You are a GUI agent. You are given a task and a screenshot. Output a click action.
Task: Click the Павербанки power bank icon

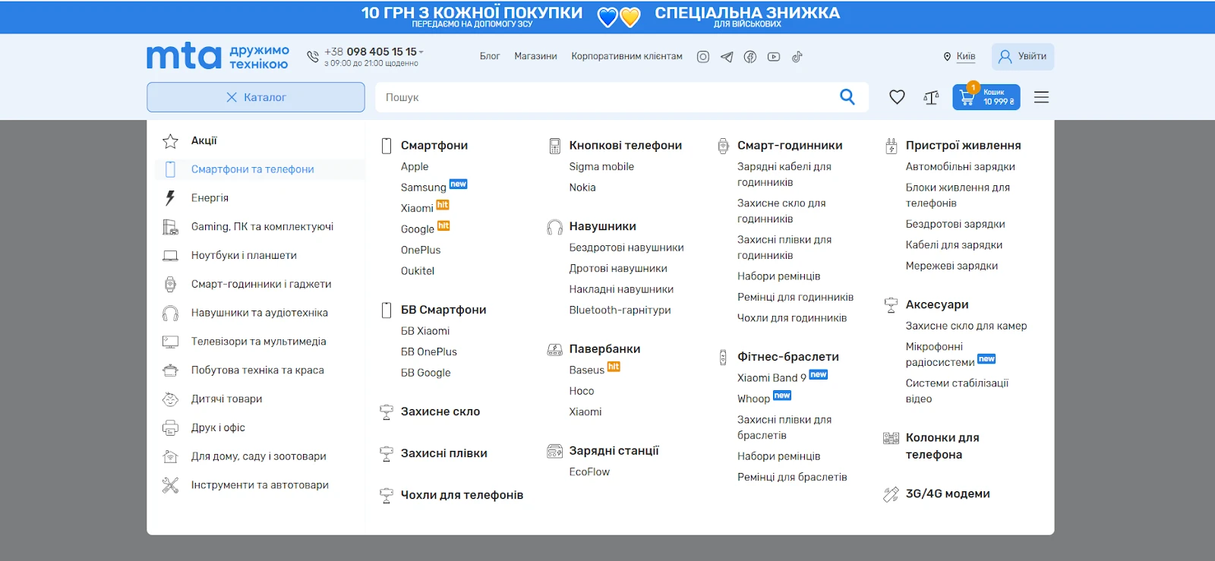click(555, 349)
